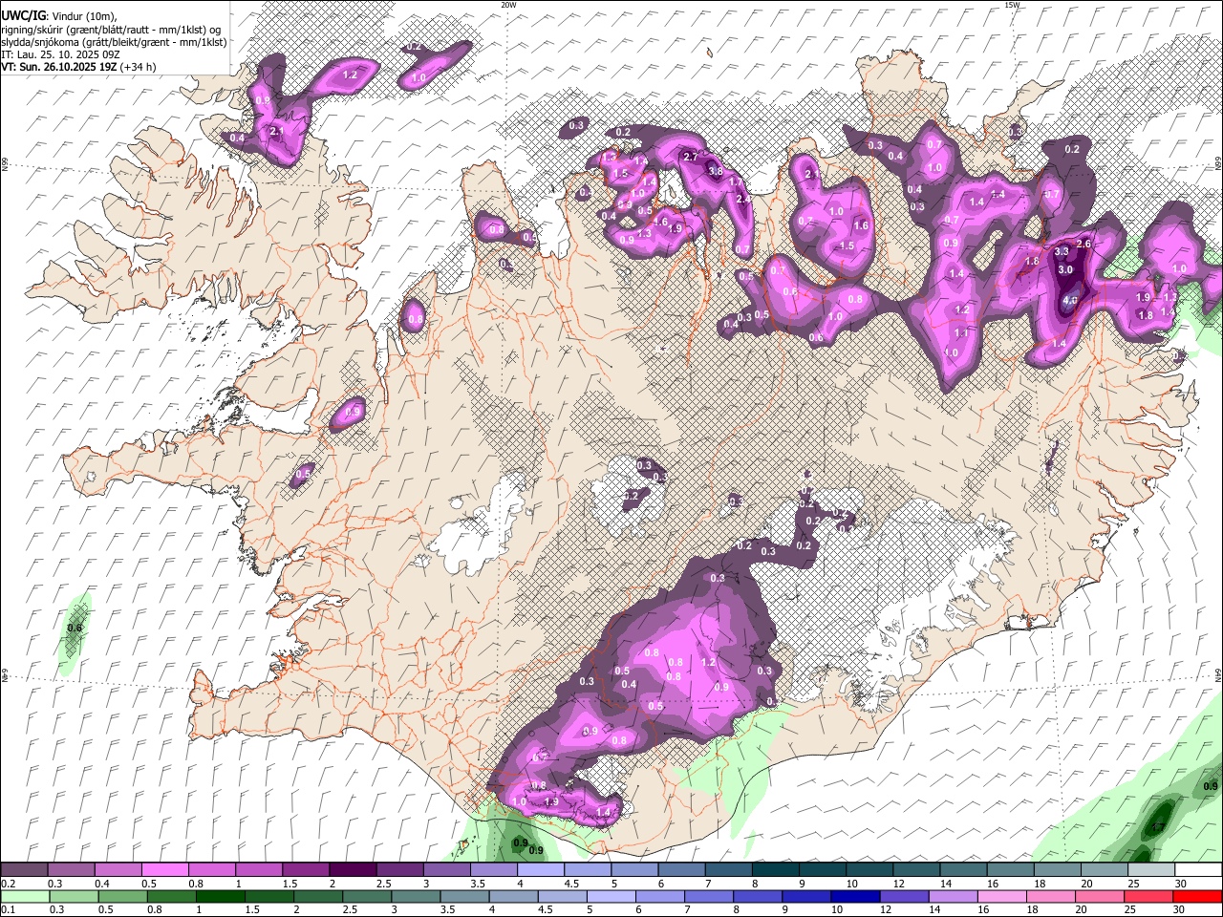The width and height of the screenshot is (1223, 917).
Task: Click the 'VT: Sun. 26.10.2025 19Z (+34 h)' line
Action: click(78, 67)
